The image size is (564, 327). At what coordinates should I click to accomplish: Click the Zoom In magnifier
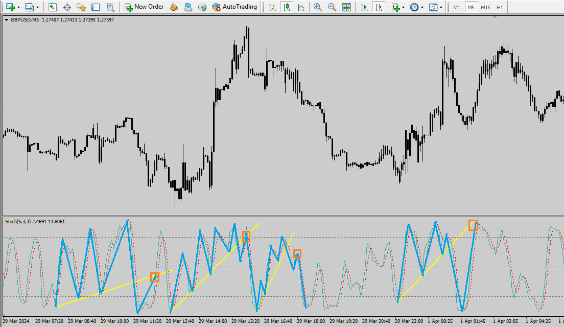pos(318,7)
